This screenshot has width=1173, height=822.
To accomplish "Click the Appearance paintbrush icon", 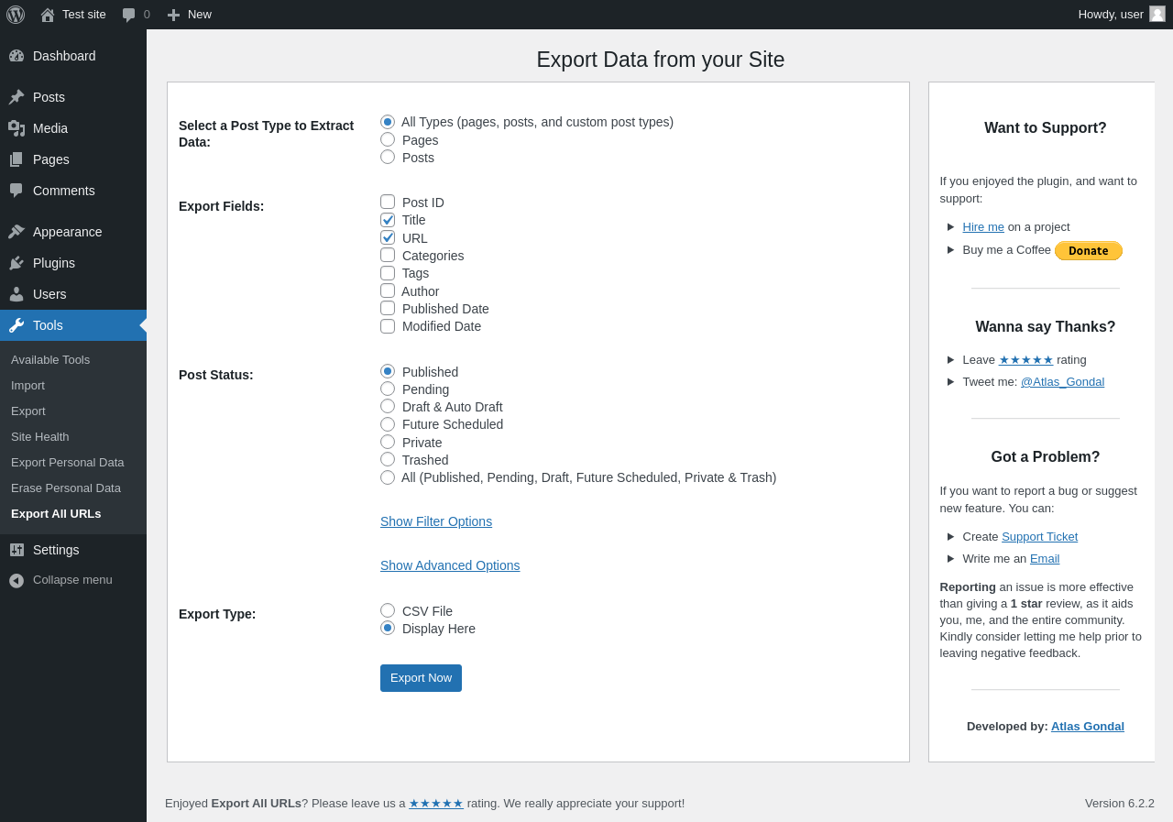I will click(16, 232).
